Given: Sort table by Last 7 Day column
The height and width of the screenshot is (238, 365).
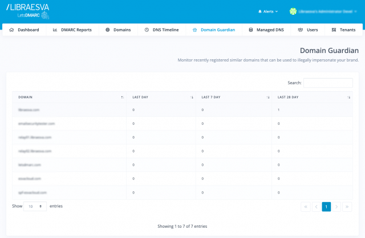Looking at the screenshot, I should (x=234, y=97).
